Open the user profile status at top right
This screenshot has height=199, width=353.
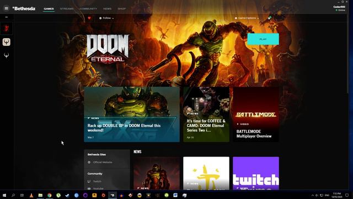coord(339,8)
